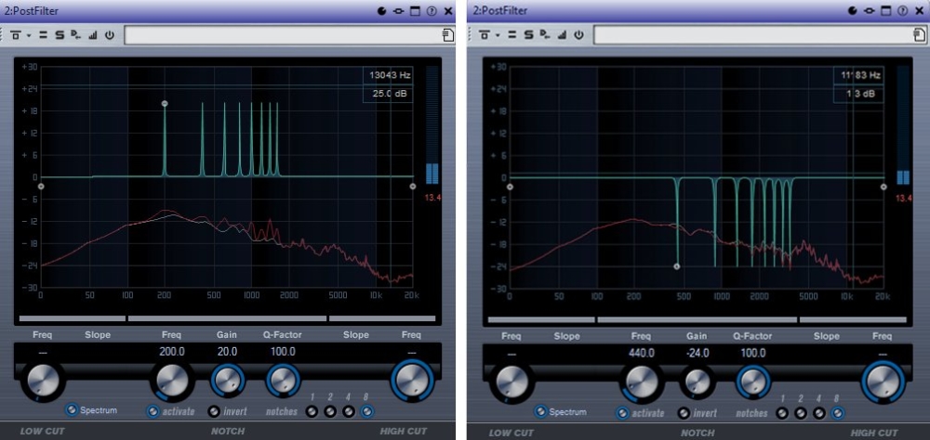This screenshot has height=440, width=930.
Task: Click the right window Q-Factor knob
Action: click(x=752, y=382)
